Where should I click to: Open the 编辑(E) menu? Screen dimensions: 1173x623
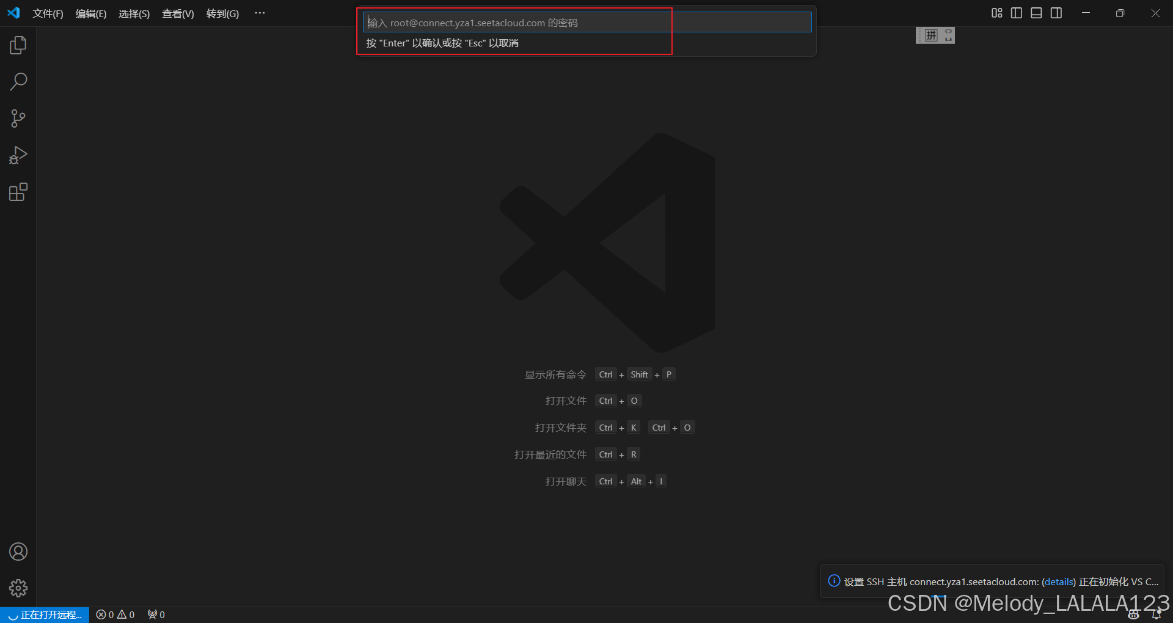point(91,13)
